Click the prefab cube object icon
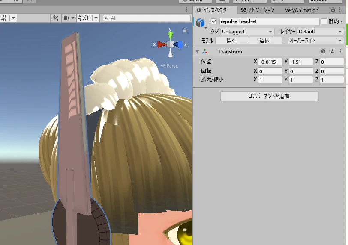Image resolution: width=348 pixels, height=245 pixels. click(200, 22)
